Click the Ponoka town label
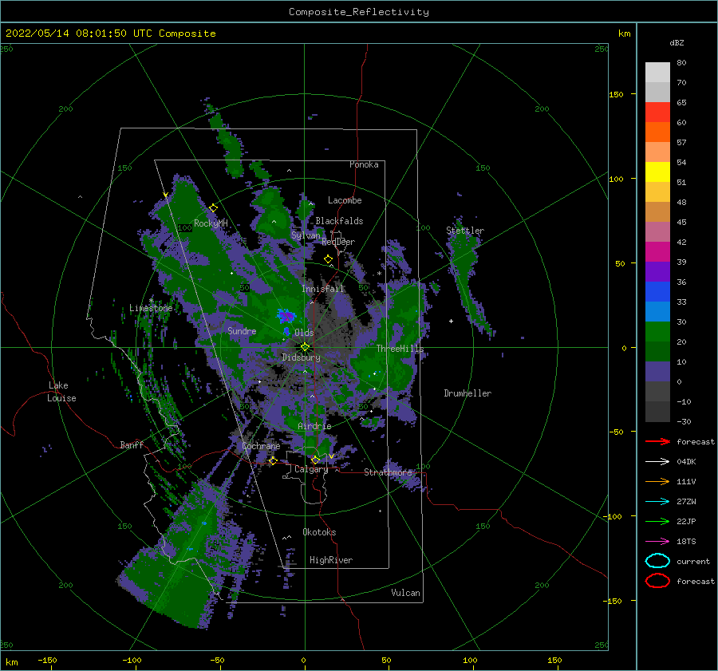The image size is (718, 671). (364, 164)
